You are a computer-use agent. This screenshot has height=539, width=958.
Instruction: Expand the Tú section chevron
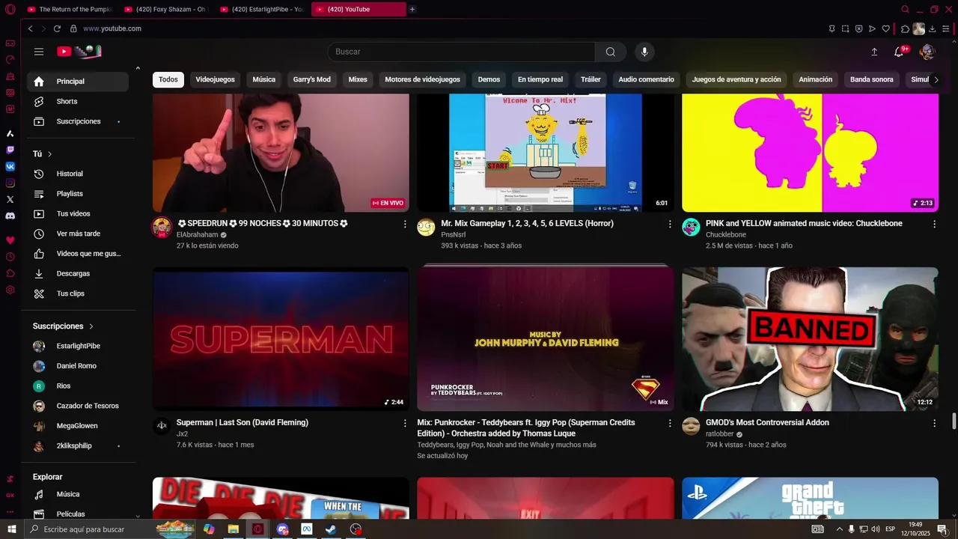click(50, 154)
